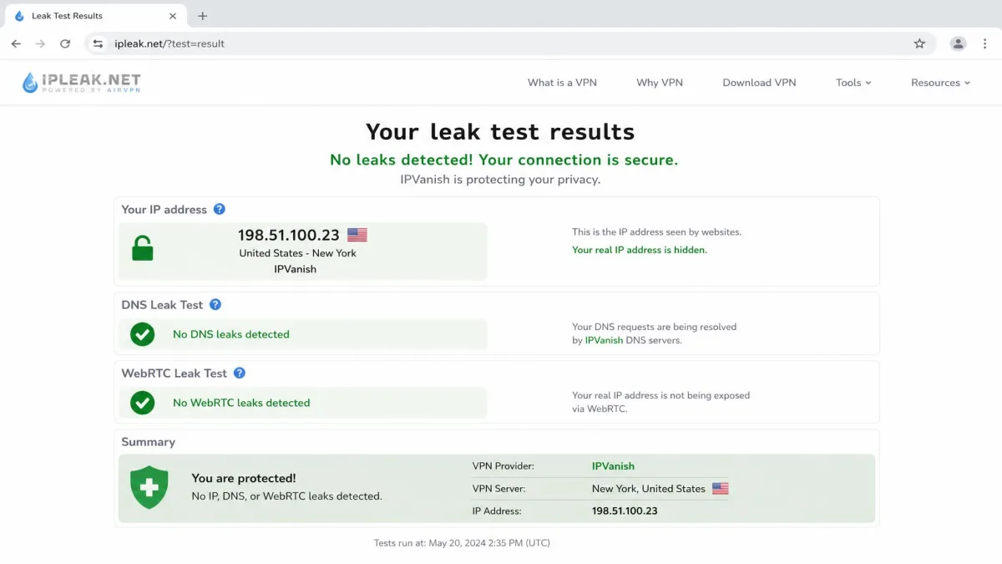The width and height of the screenshot is (1002, 564).
Task: Click 'No DNS leaks detected' text
Action: (231, 334)
